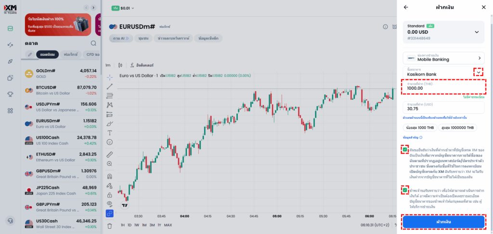493x234 pixels.
Task: Expand the Kasikorn Bank dropdown
Action: click(478, 72)
